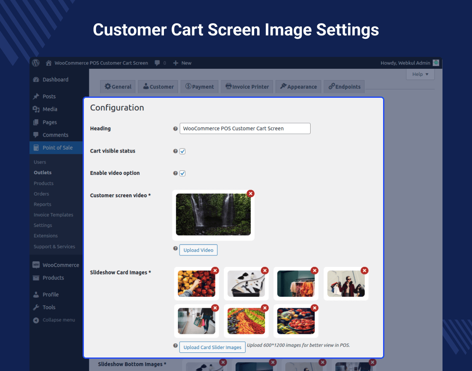
Task: Open Outlets in the sidebar menu
Action: 43,172
